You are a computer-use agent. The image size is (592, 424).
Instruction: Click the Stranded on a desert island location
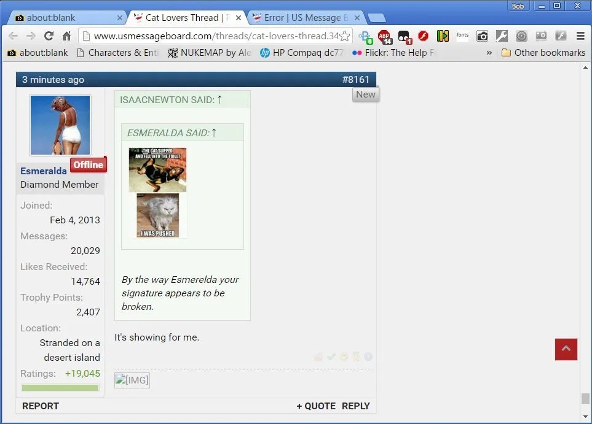click(x=70, y=350)
